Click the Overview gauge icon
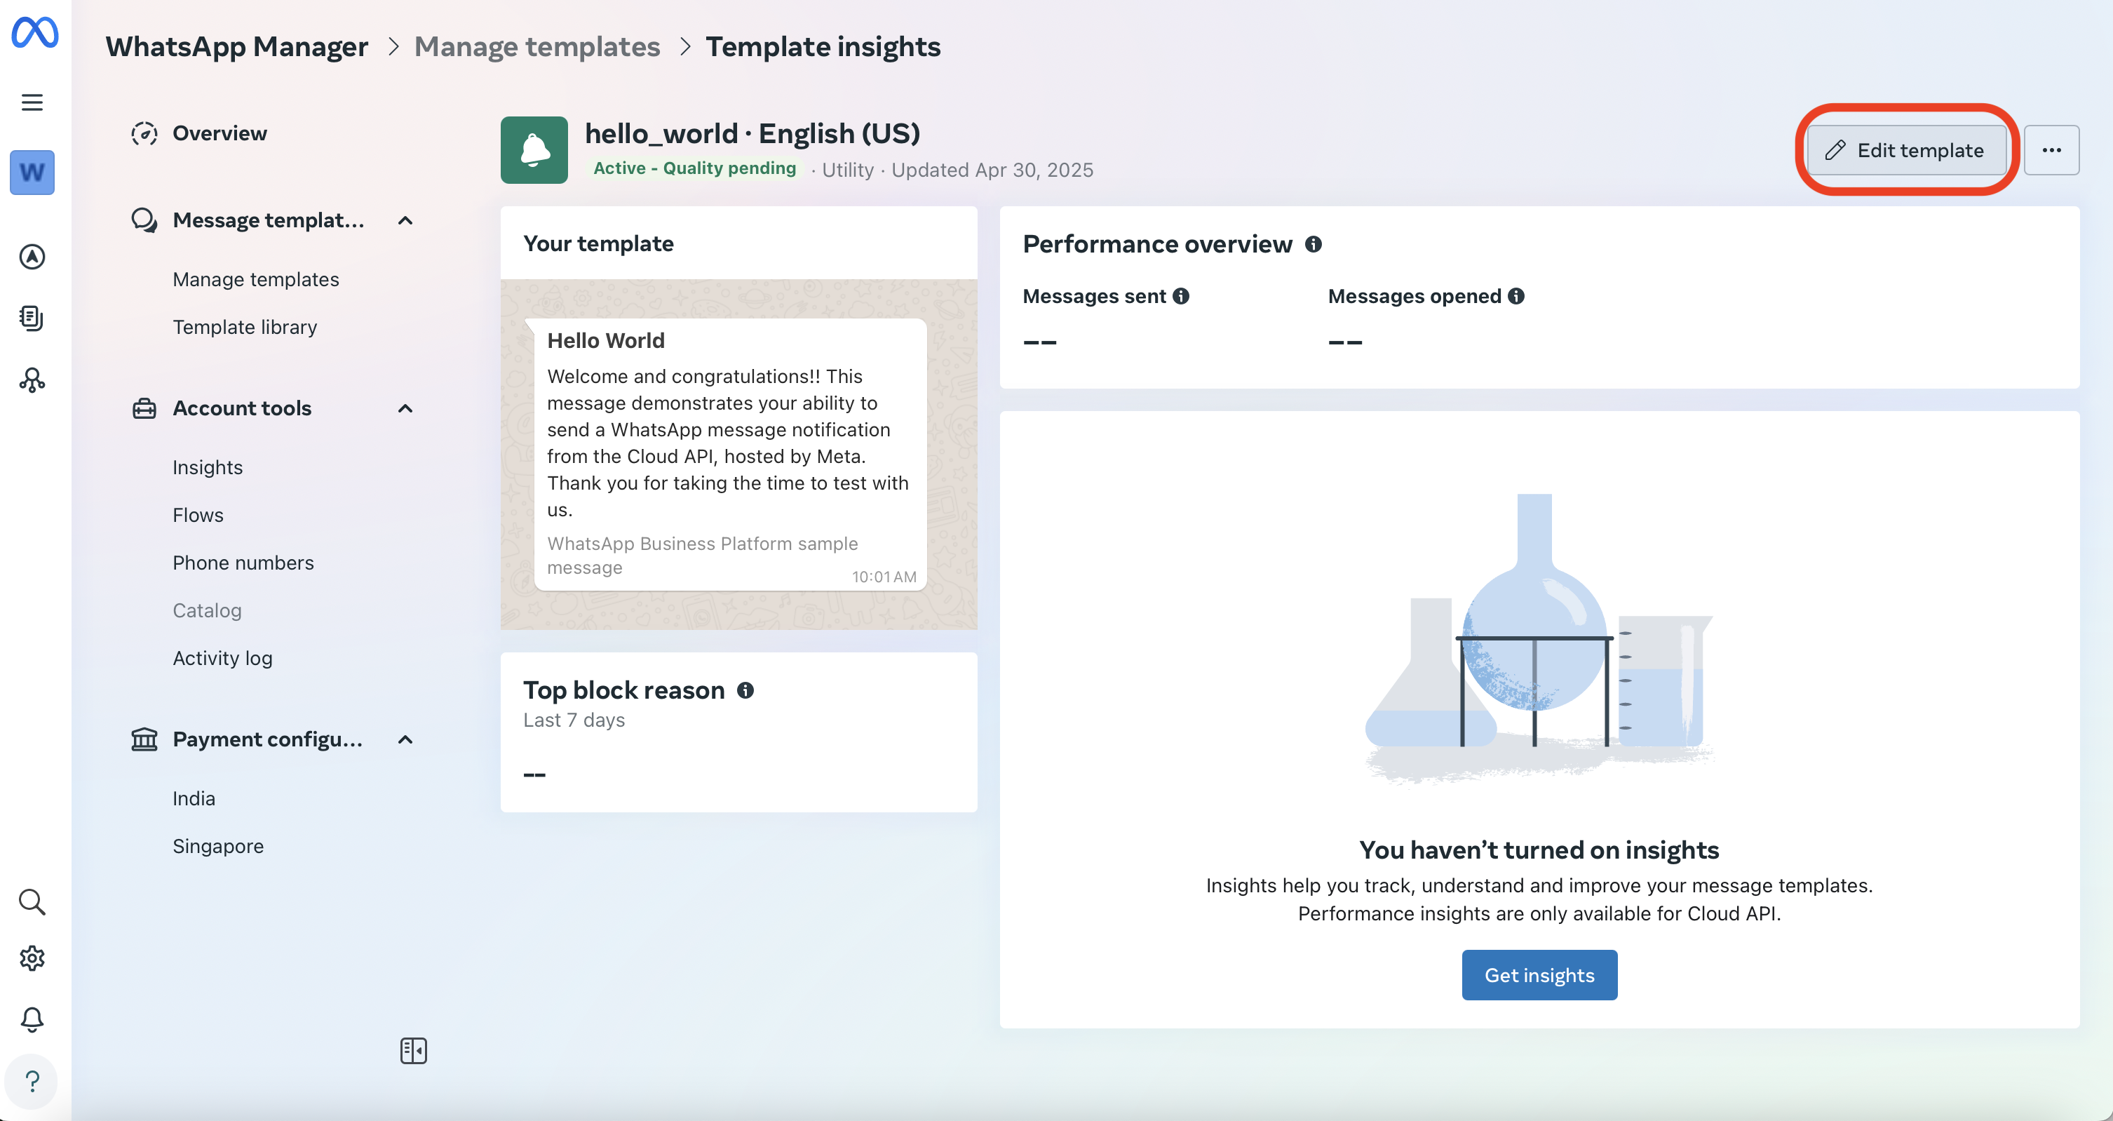 [144, 133]
